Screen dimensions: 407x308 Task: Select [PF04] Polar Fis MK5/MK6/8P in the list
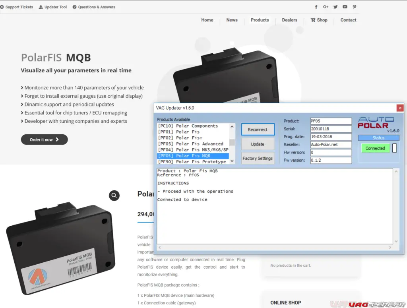point(193,150)
